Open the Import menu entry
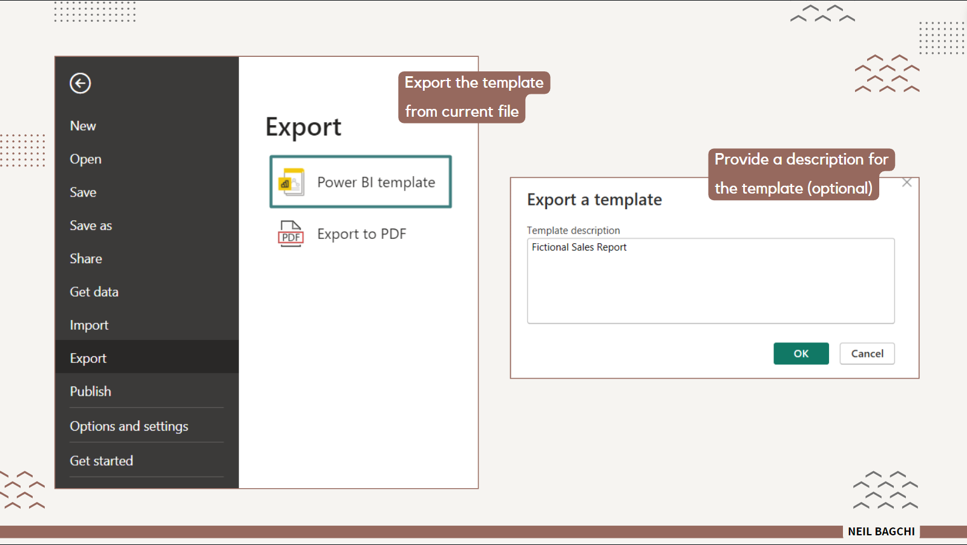The image size is (967, 545). 147,325
